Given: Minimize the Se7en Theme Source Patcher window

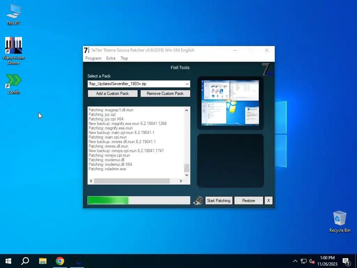Looking at the screenshot, I should pyautogui.click(x=235, y=50).
